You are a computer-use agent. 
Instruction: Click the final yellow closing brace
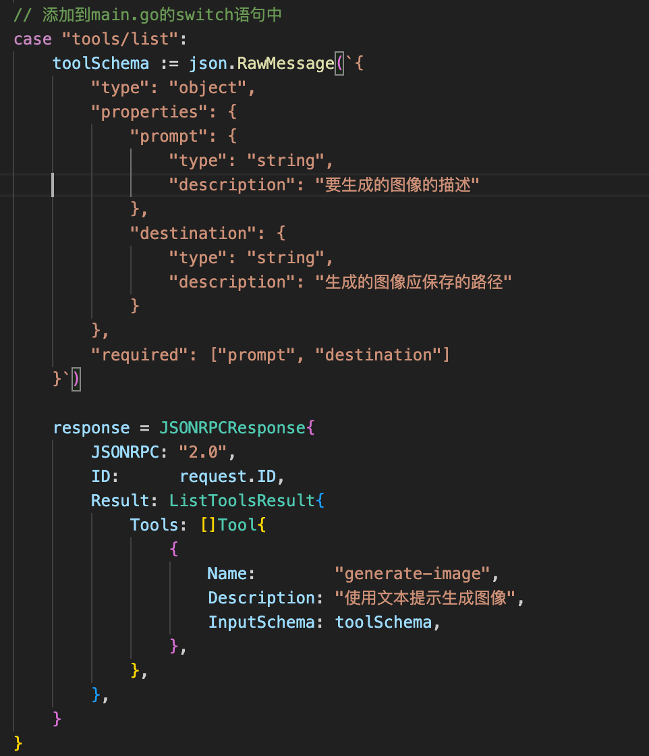click(18, 743)
